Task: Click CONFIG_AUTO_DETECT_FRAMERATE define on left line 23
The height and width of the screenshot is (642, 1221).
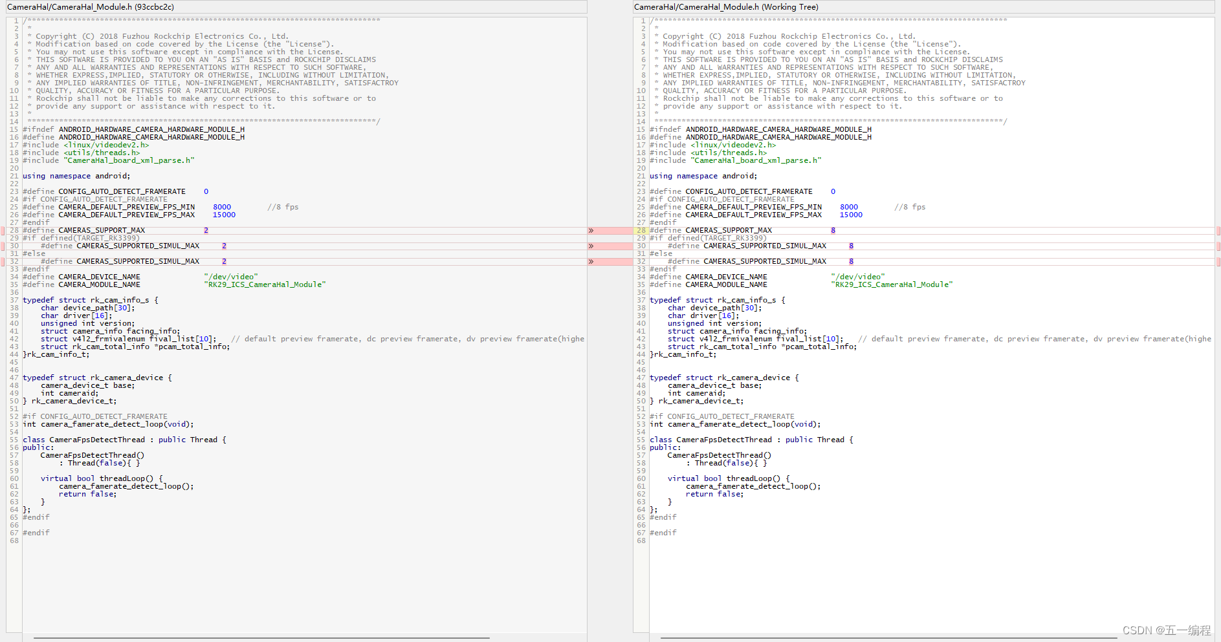Action: point(116,192)
